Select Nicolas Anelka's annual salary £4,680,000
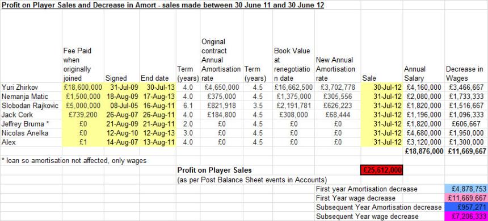Viewport: 488px width, 221px height. [424, 133]
